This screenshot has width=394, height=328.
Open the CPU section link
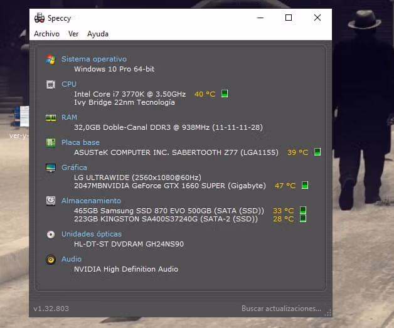coord(69,84)
